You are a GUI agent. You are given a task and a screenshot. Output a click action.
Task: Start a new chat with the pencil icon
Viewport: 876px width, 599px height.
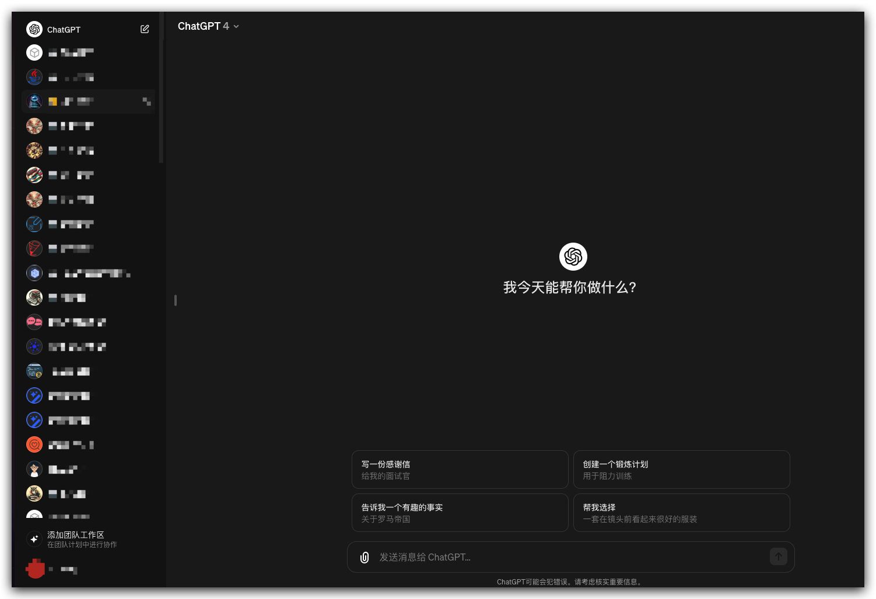point(145,29)
